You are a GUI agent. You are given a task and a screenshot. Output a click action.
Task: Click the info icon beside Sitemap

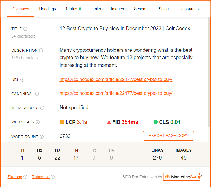point(25,177)
